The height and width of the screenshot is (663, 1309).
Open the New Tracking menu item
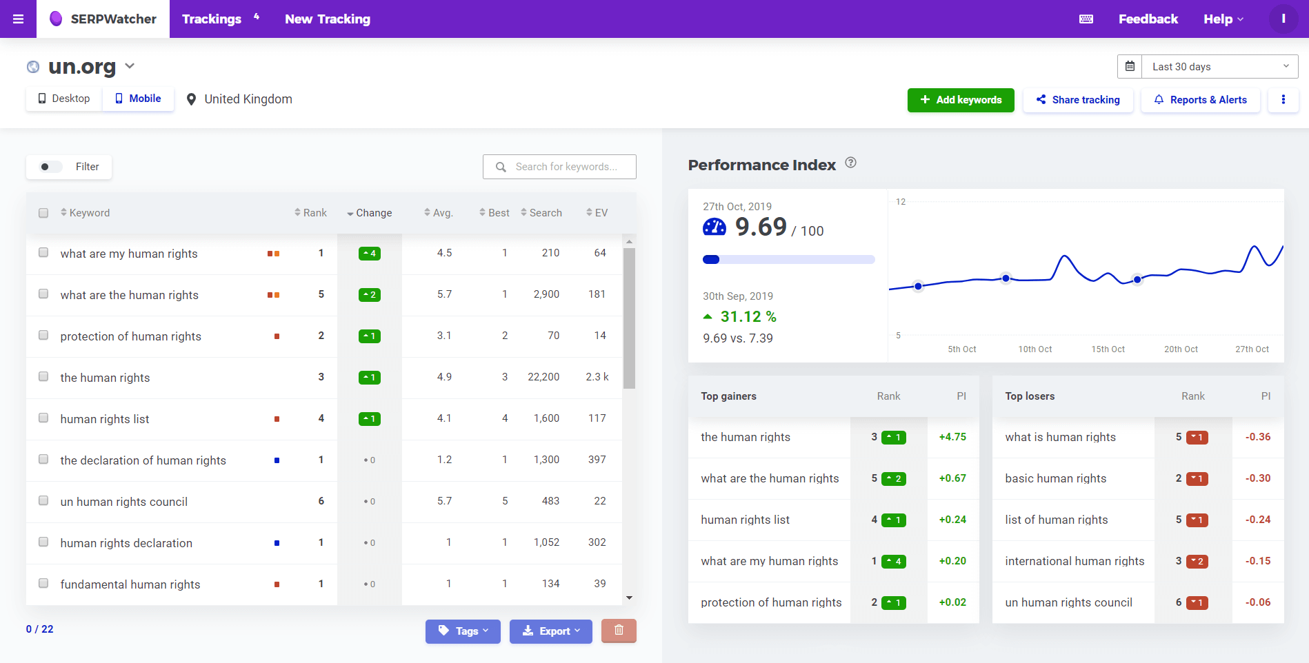pyautogui.click(x=328, y=19)
